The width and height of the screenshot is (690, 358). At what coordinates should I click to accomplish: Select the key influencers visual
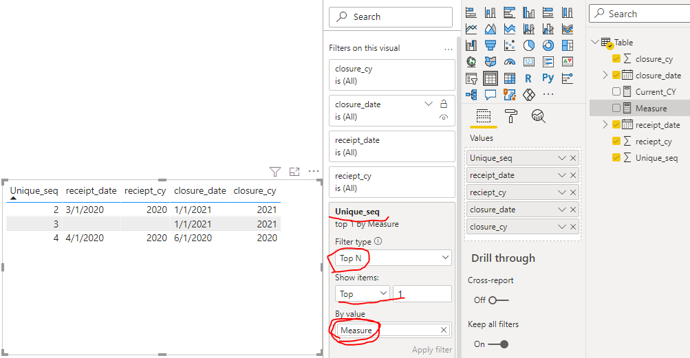568,78
